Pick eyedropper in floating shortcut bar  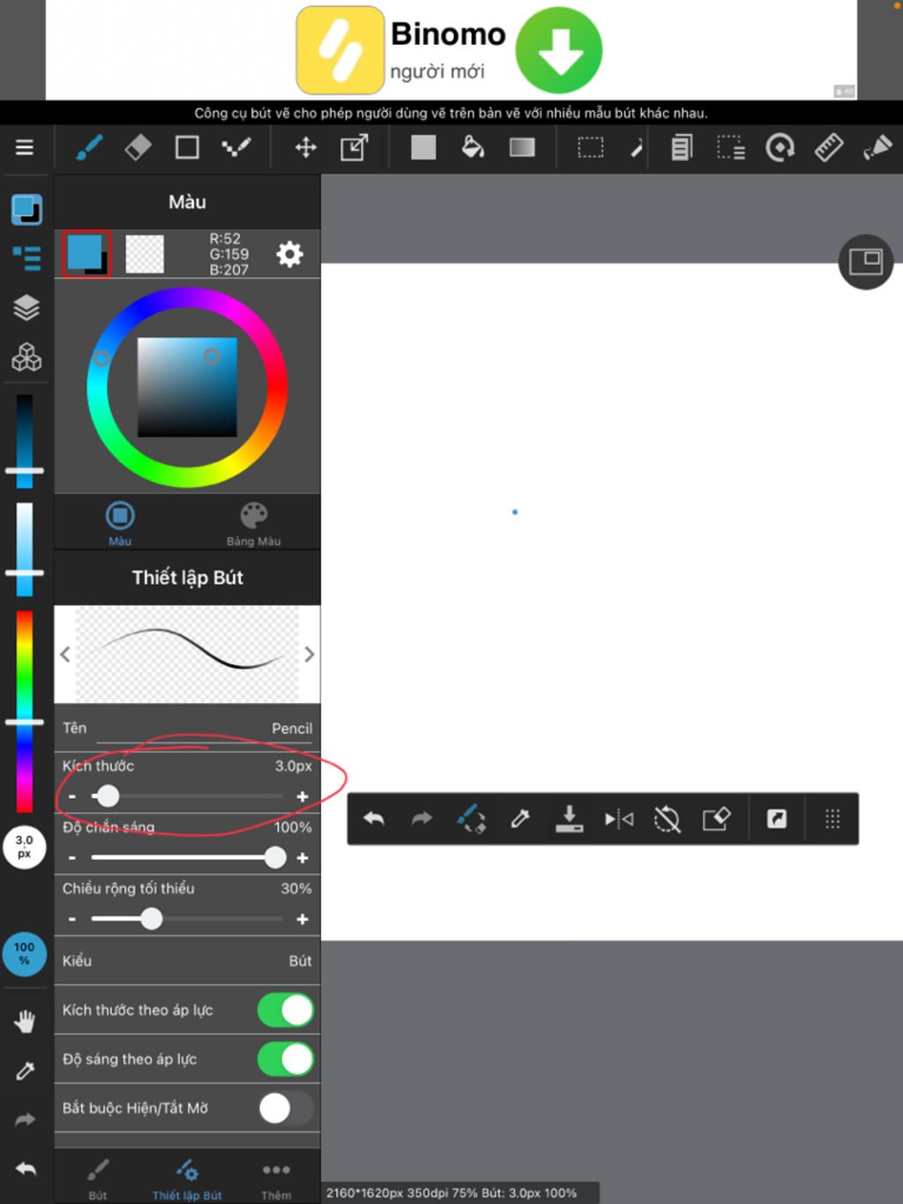[520, 819]
